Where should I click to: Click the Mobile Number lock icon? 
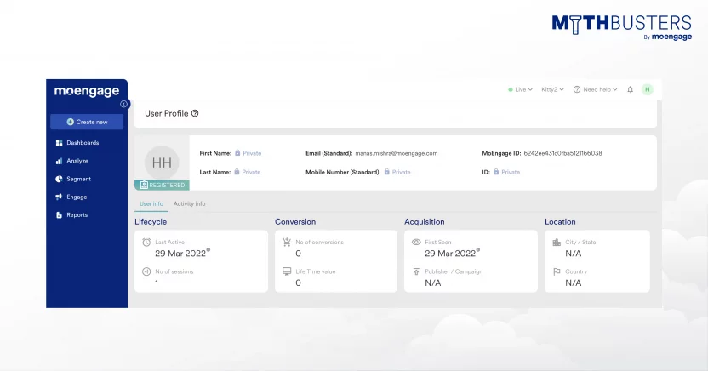pyautogui.click(x=386, y=172)
